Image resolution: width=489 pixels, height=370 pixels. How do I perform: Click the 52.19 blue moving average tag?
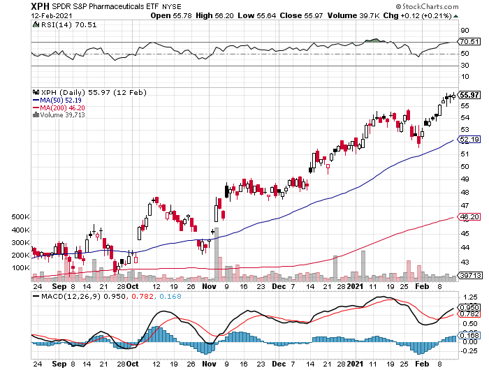(469, 140)
